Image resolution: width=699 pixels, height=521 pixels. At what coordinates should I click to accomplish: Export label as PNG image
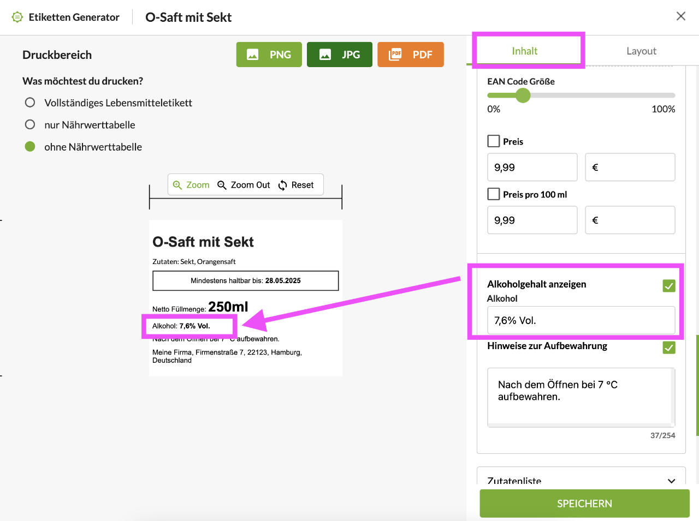269,55
